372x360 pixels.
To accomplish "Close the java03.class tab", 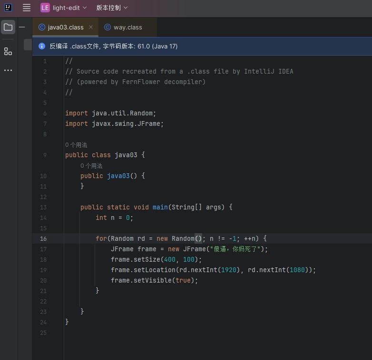I will point(91,28).
